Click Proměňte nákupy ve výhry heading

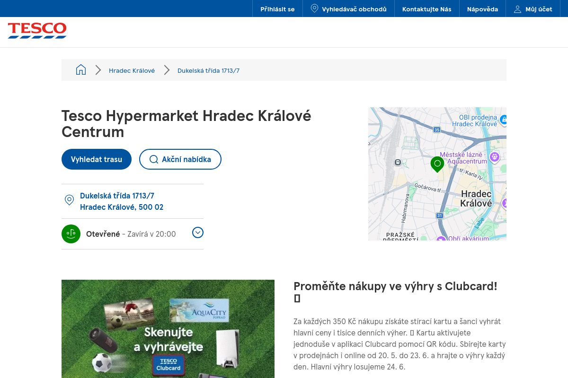[x=395, y=292]
